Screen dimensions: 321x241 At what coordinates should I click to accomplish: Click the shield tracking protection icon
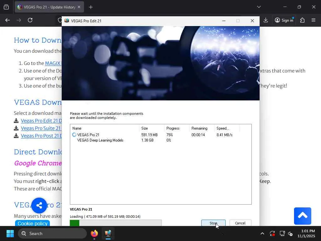pyautogui.click(x=60, y=20)
